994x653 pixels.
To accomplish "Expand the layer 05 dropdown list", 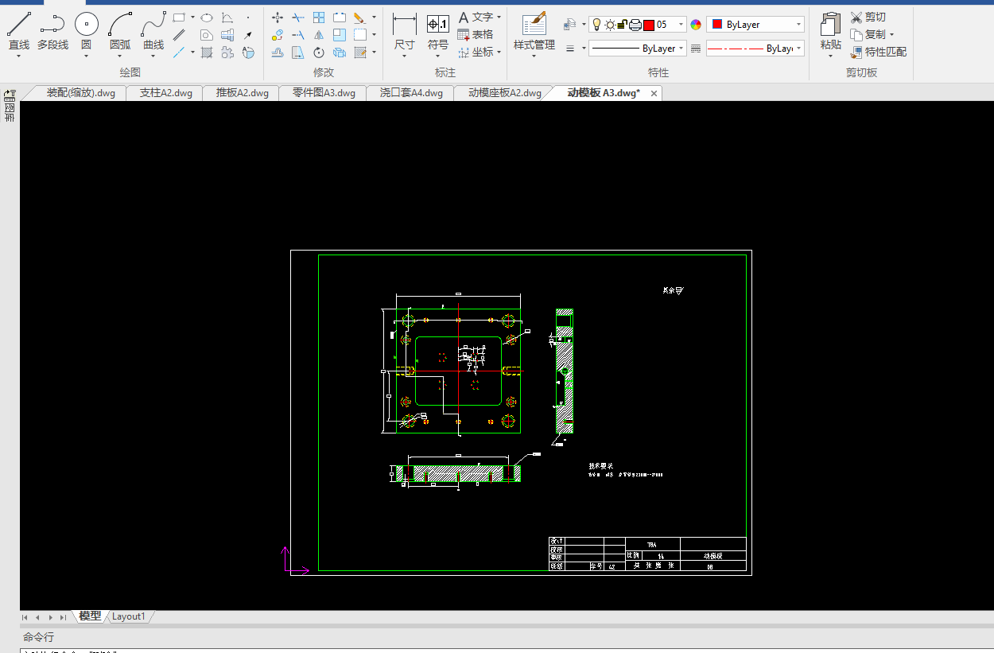I will (x=681, y=25).
